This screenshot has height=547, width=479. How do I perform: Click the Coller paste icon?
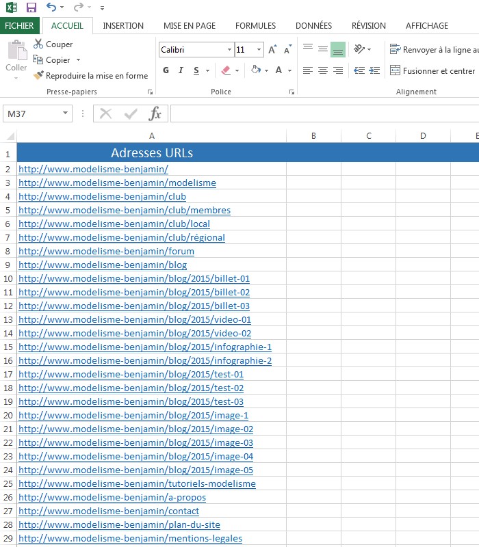(x=16, y=50)
